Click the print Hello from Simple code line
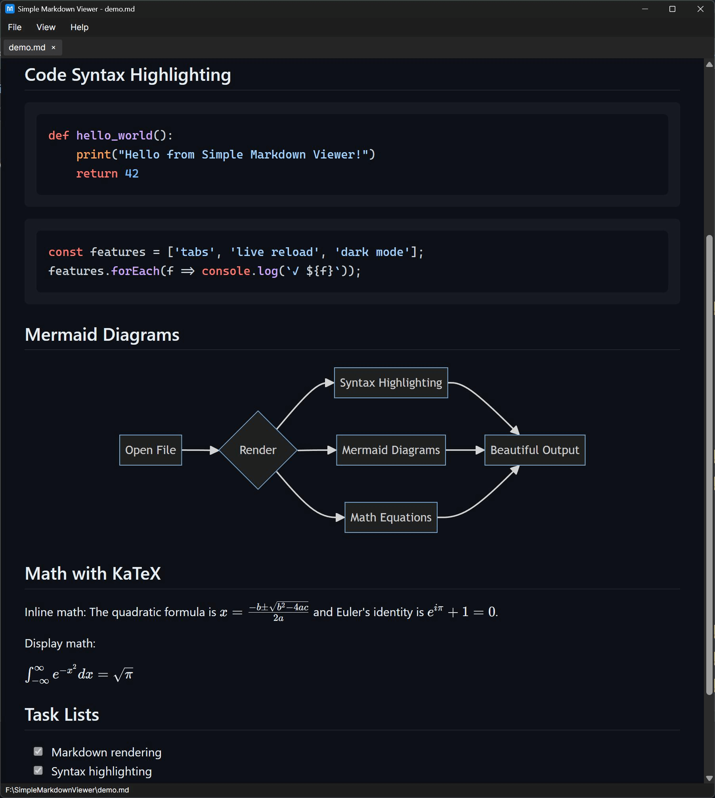The image size is (715, 798). (x=226, y=155)
